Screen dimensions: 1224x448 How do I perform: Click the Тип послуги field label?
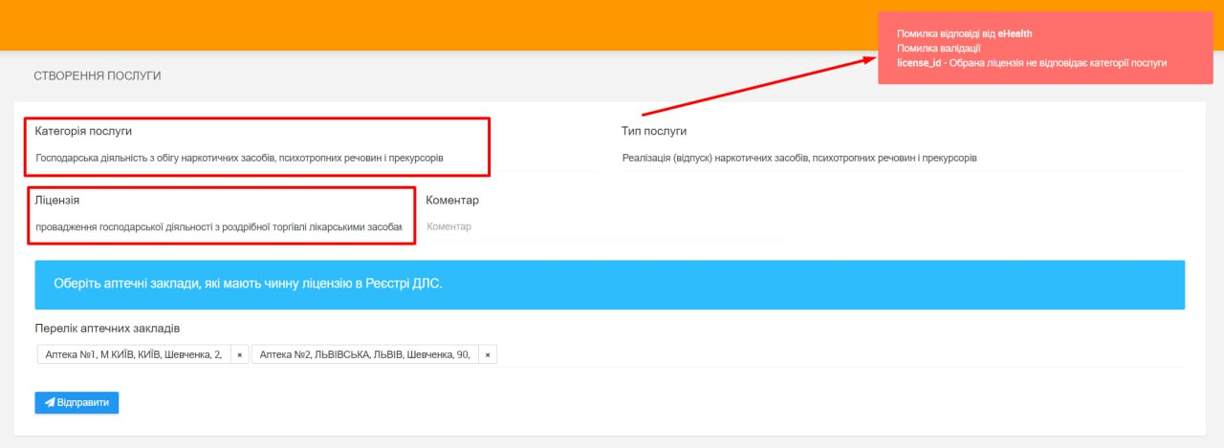[654, 131]
